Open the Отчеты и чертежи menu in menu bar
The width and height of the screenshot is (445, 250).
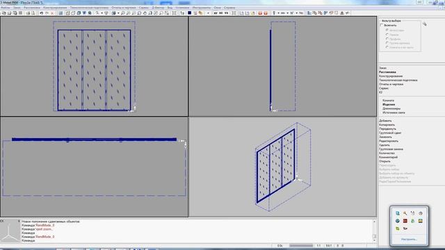pos(124,8)
